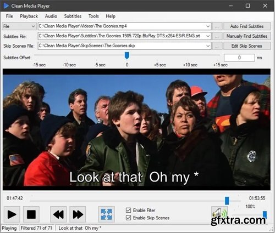Click the -10 sec offset tick label

[69, 65]
